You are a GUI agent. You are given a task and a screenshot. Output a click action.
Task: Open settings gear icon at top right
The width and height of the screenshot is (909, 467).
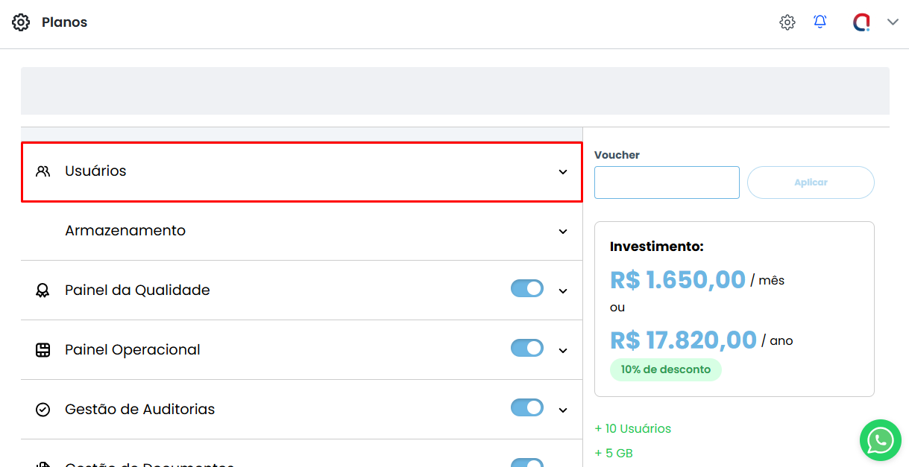point(787,22)
